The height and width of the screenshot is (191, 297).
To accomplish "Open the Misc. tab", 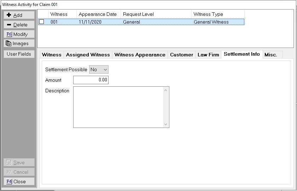I will [x=271, y=55].
